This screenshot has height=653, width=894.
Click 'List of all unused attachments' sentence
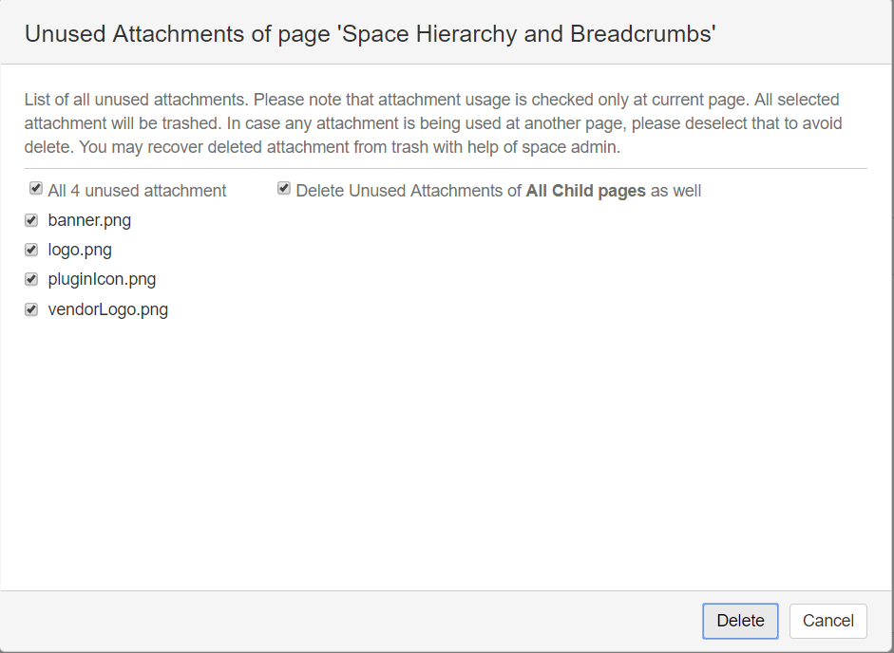point(135,100)
